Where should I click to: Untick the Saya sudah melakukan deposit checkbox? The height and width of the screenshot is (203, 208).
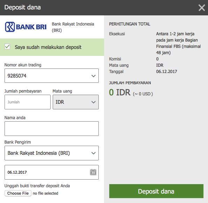[7, 46]
